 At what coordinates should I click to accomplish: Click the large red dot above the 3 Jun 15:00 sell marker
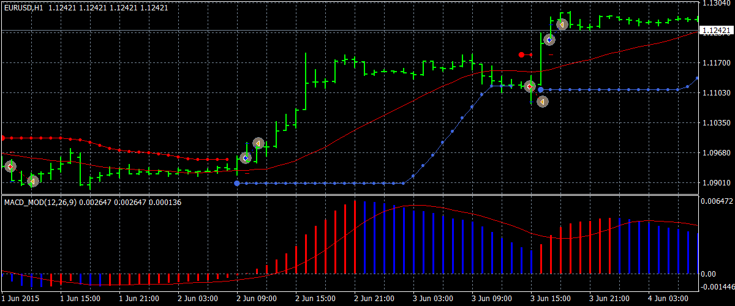521,55
